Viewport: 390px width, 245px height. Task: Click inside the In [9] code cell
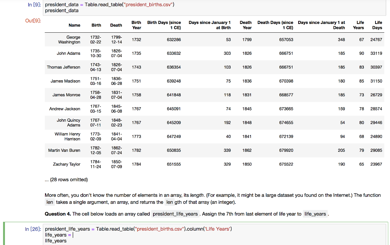215,8
